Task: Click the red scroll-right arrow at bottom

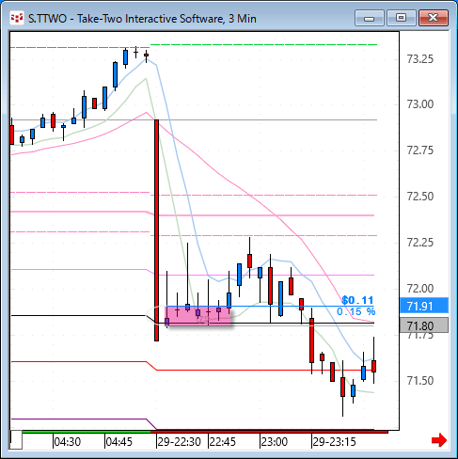Action: coord(439,440)
